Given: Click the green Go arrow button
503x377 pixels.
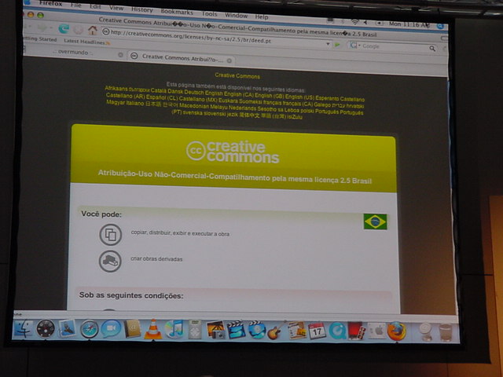Looking at the screenshot, I should tap(337, 45).
